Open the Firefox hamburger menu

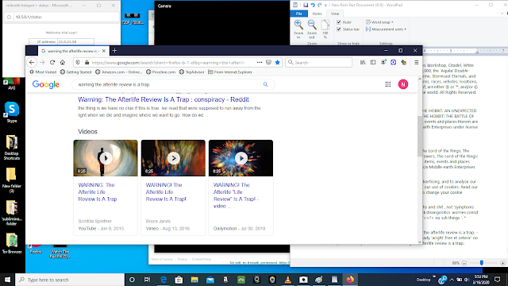(x=416, y=62)
